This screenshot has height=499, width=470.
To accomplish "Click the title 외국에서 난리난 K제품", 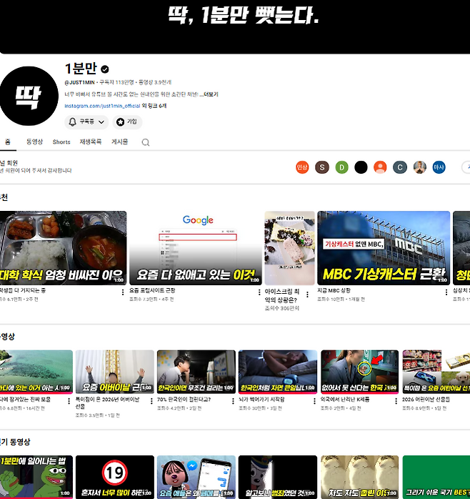I will (x=344, y=400).
